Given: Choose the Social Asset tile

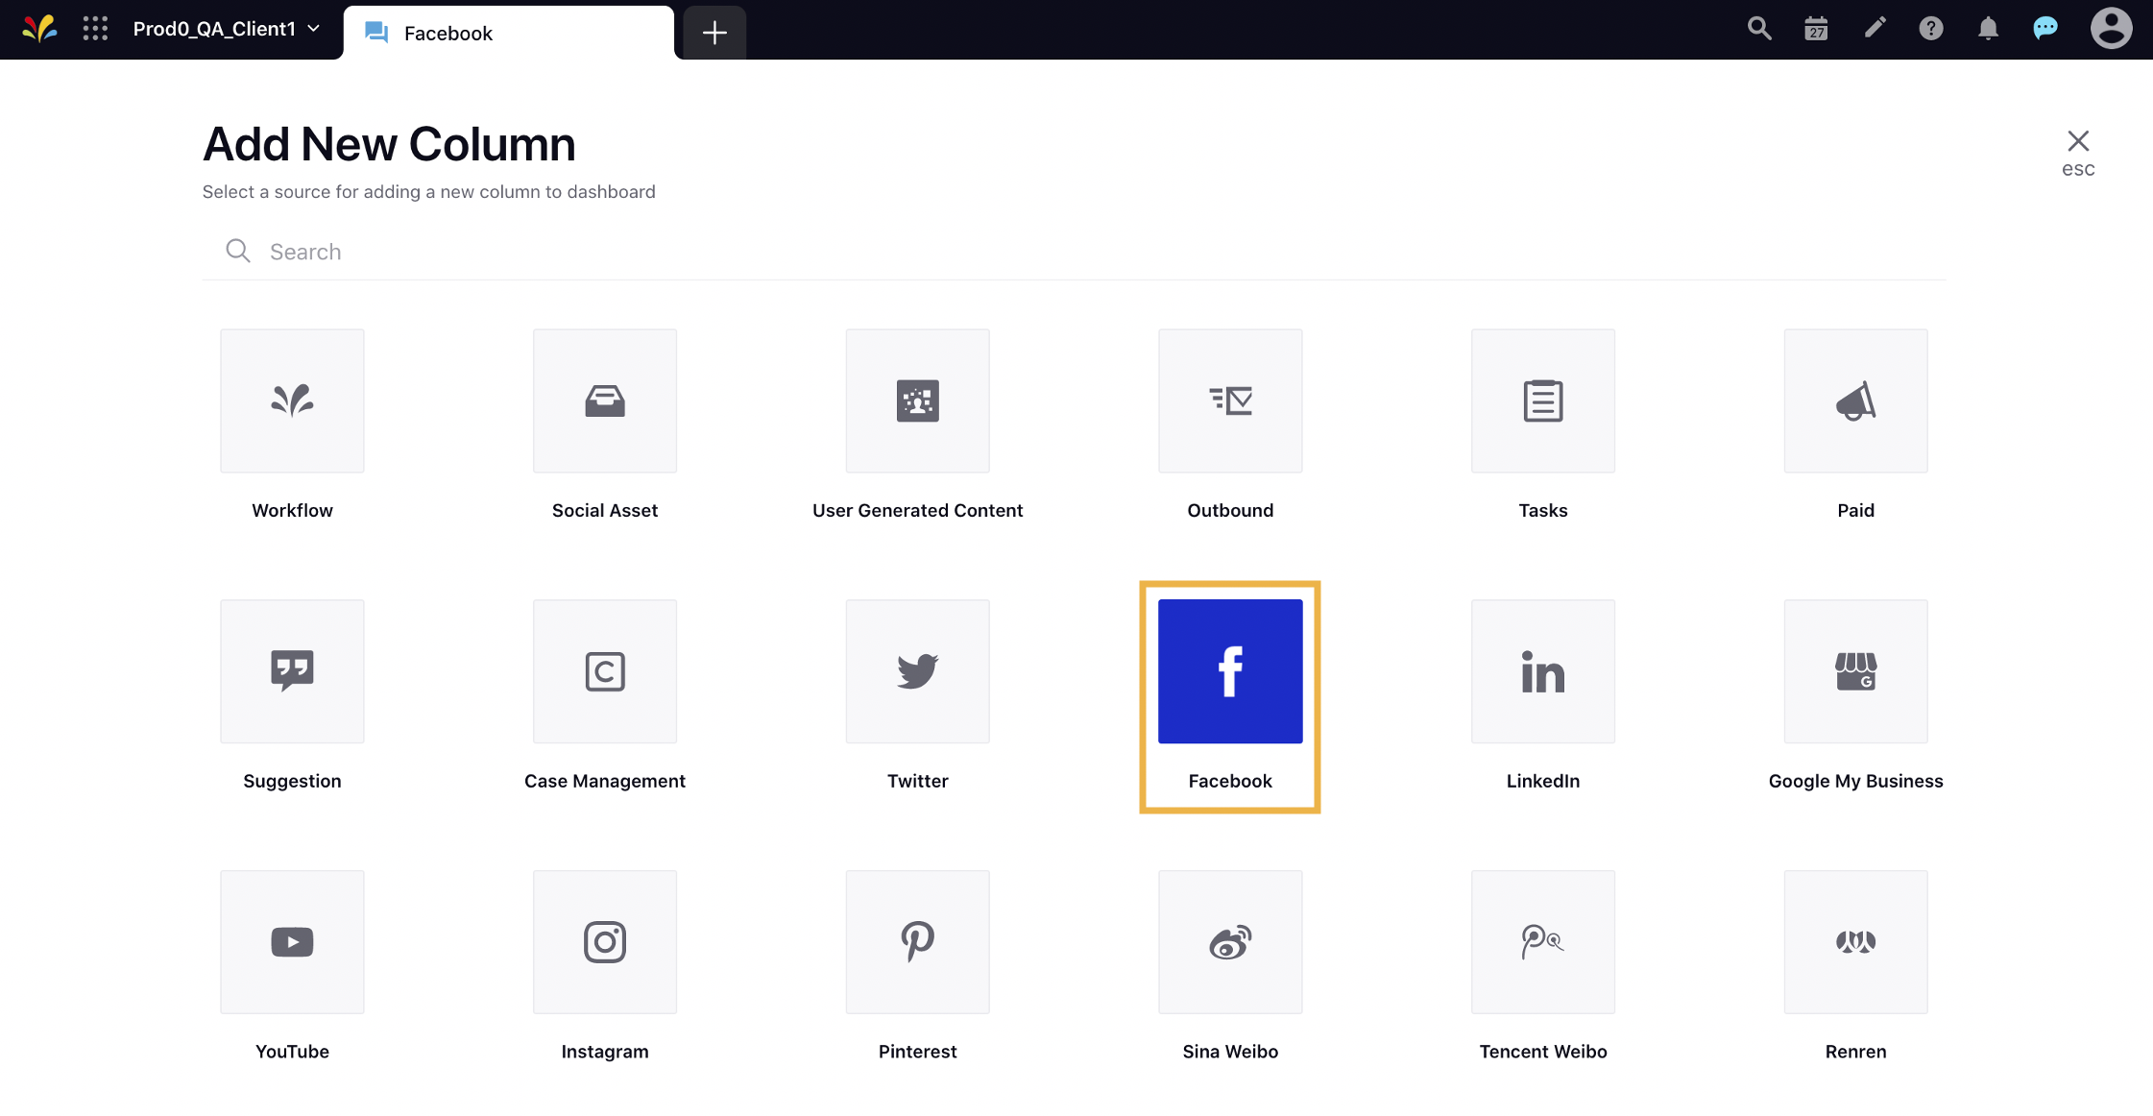Looking at the screenshot, I should (605, 400).
